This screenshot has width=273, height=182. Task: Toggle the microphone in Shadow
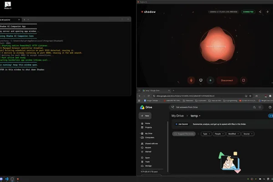[191, 80]
